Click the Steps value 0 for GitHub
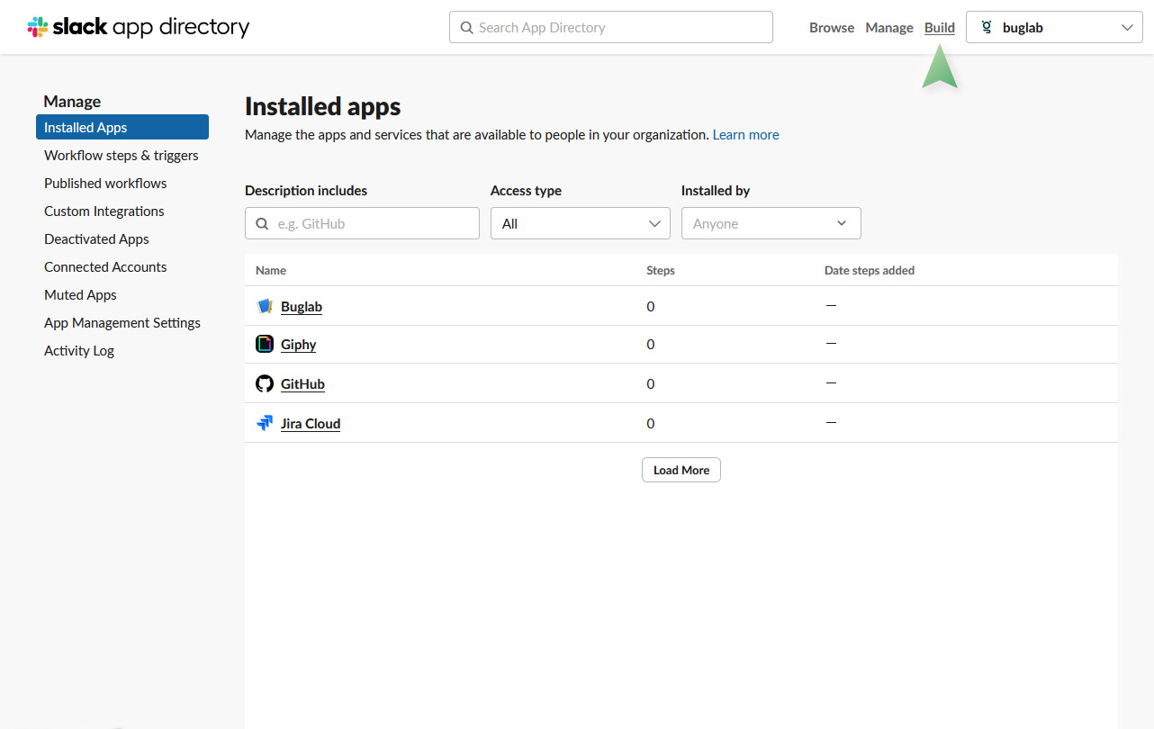Screen dimensions: 1154x729 [x=651, y=384]
